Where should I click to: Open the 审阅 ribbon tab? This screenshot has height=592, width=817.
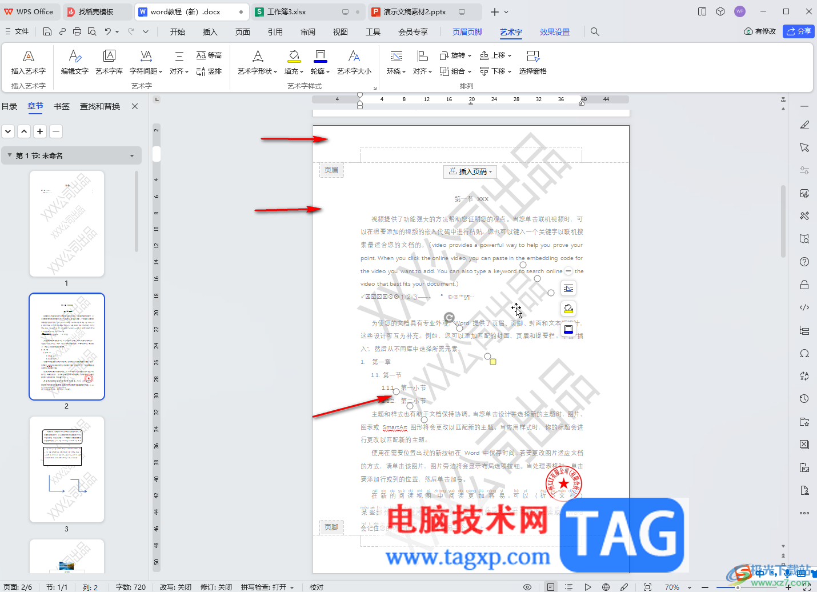308,32
